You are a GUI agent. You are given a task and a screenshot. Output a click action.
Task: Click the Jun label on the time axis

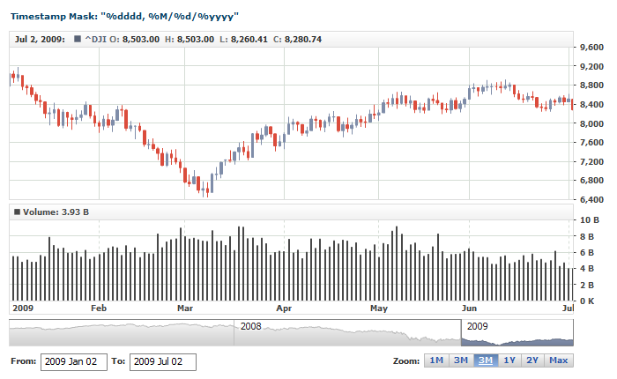(x=470, y=308)
